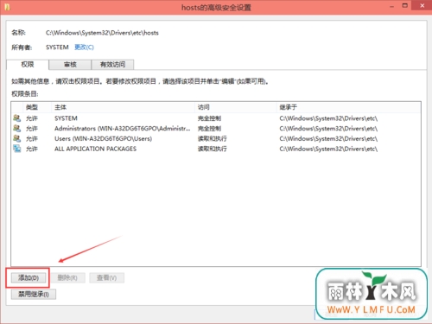Minimize the advanced security settings window

click(391, 6)
